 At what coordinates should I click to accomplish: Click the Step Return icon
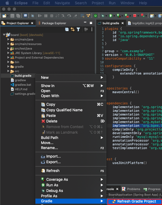(75, 16)
